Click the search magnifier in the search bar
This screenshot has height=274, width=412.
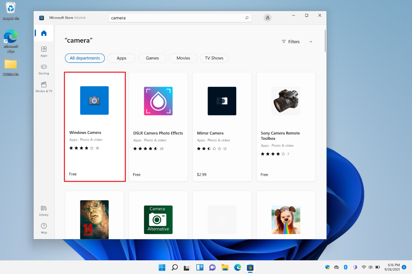(247, 18)
